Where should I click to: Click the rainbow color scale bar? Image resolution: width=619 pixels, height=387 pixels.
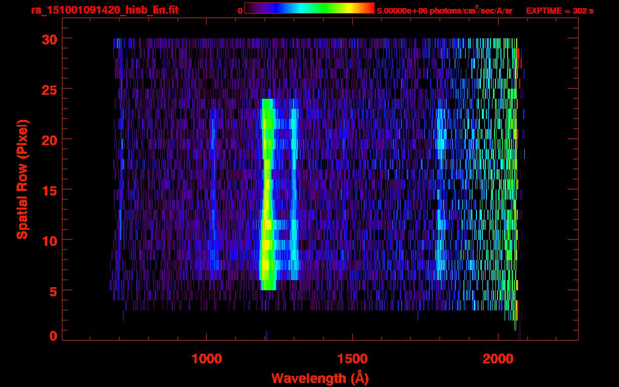pyautogui.click(x=309, y=8)
